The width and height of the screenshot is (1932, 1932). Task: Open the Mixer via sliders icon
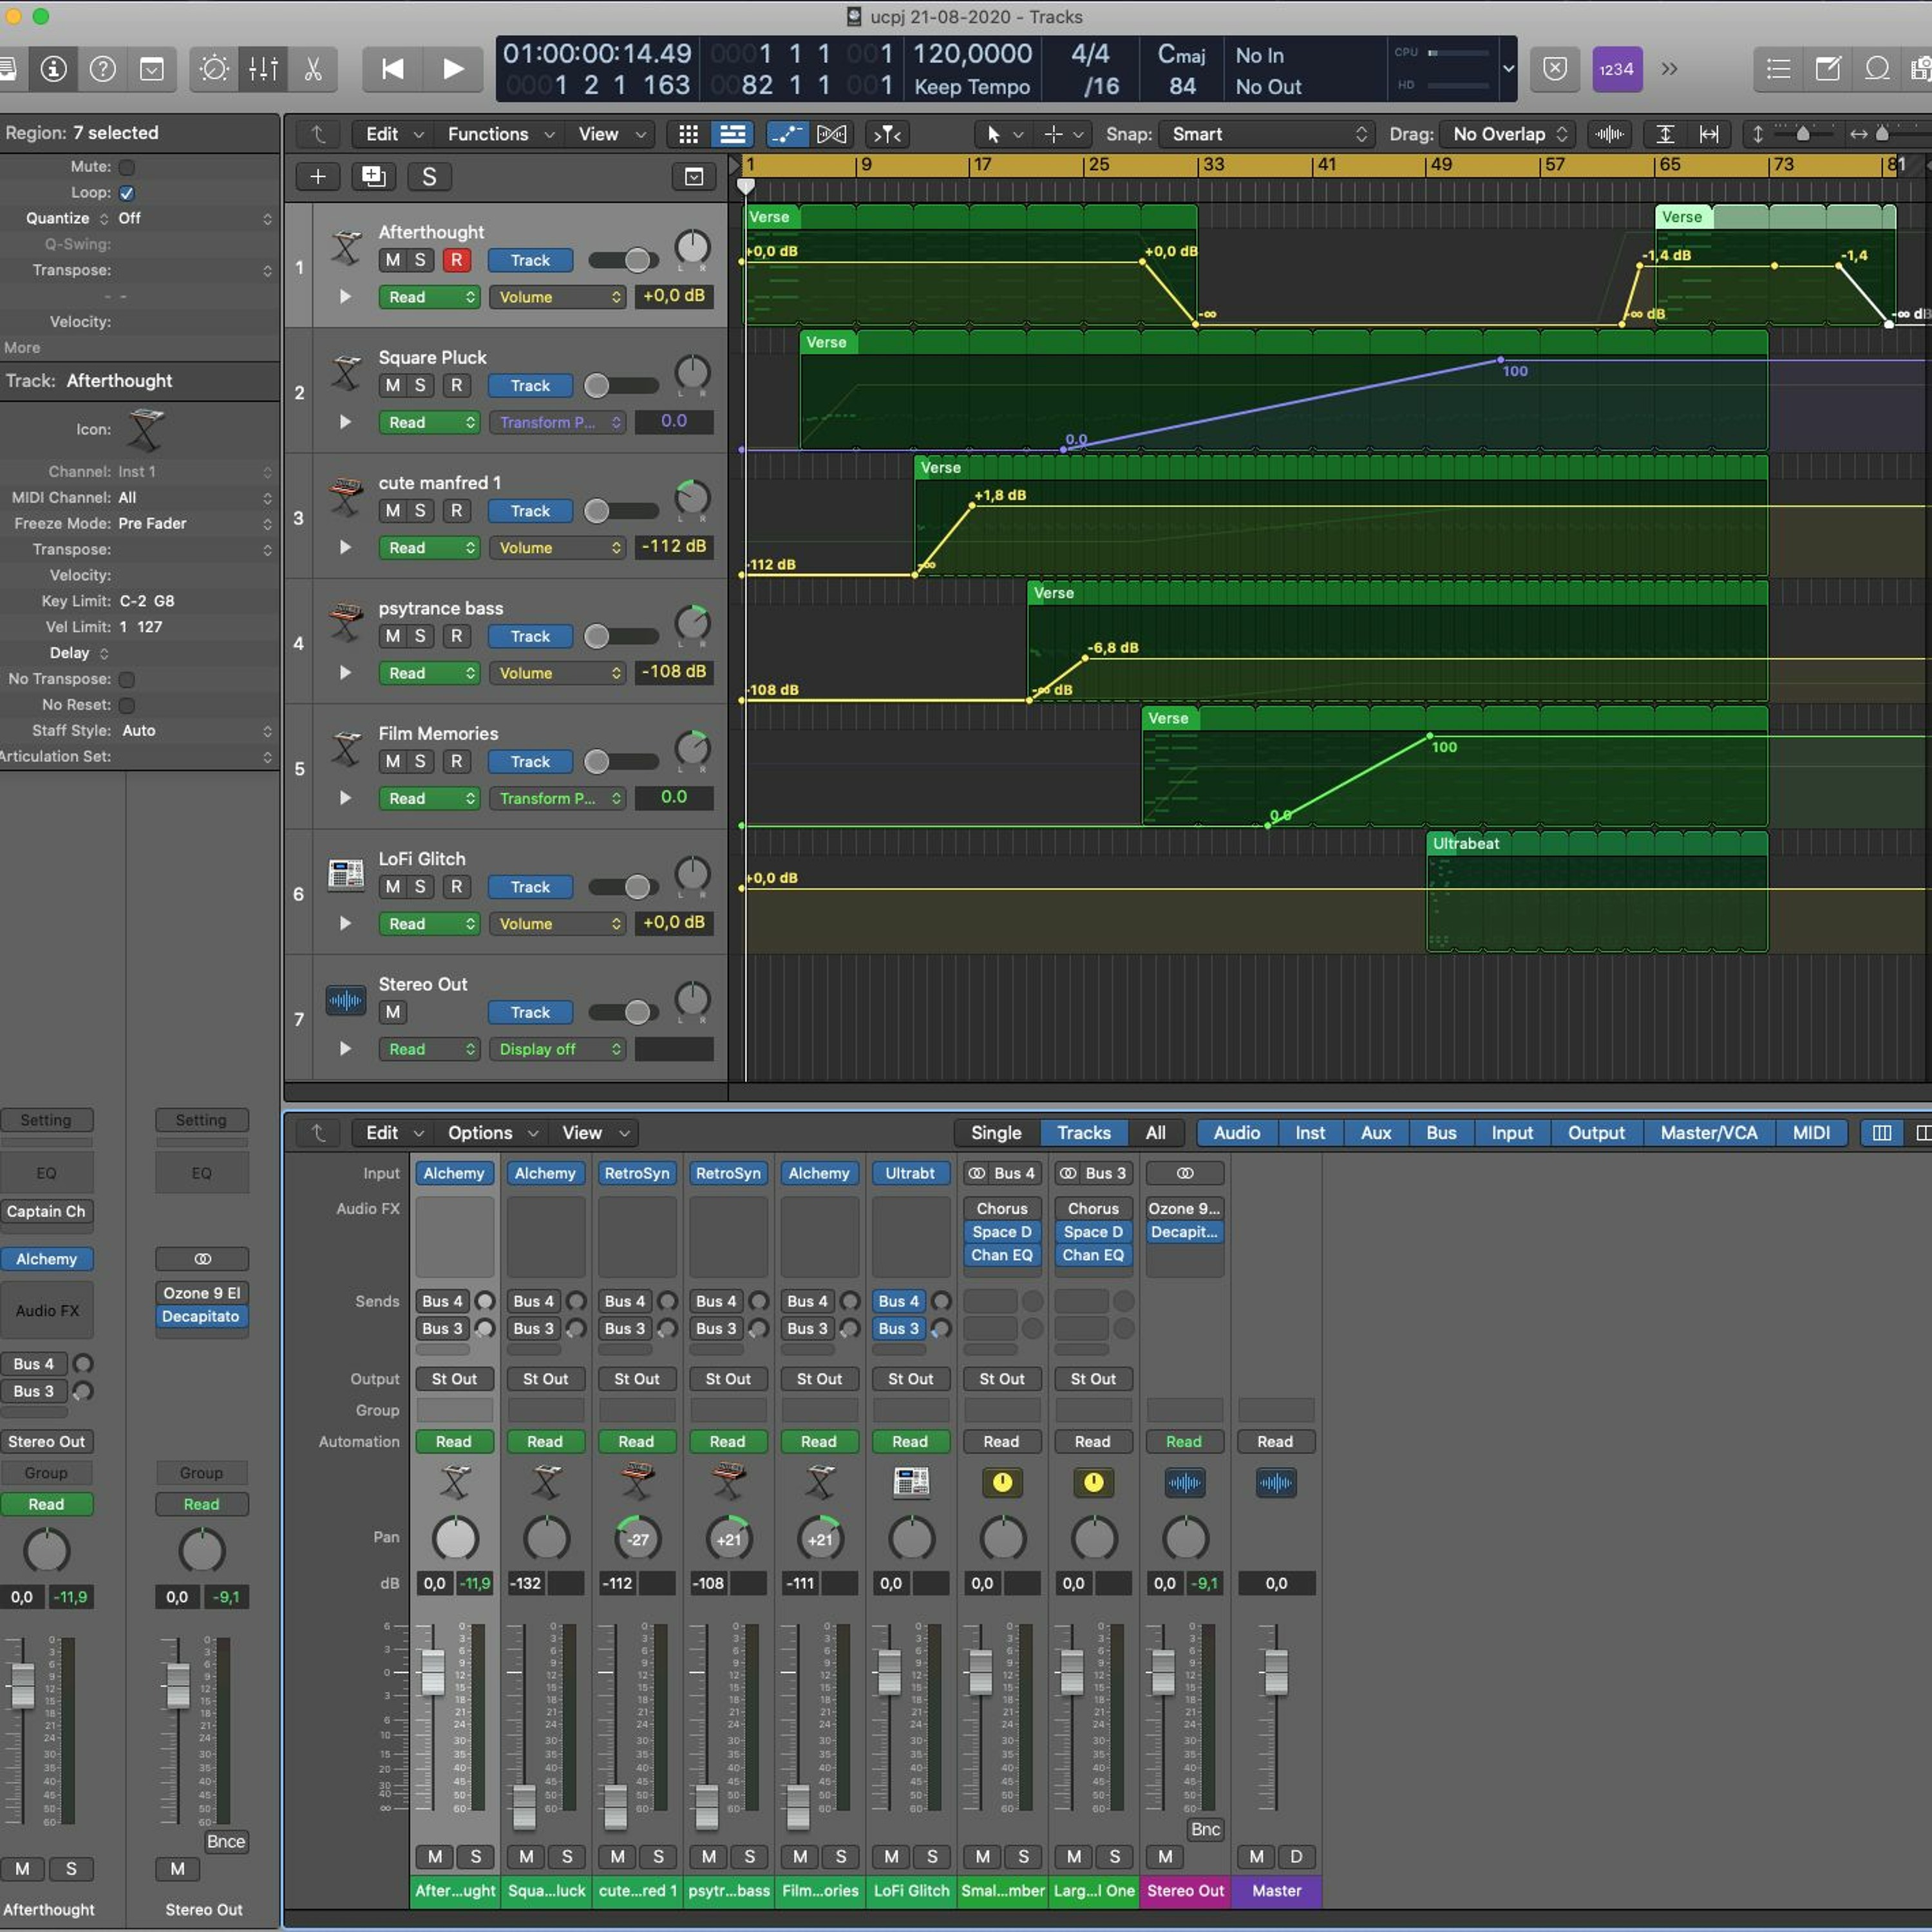coord(263,69)
